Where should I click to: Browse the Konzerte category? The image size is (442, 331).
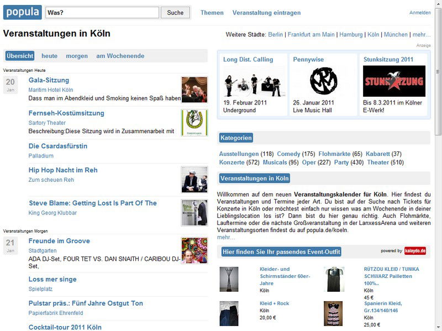(231, 162)
